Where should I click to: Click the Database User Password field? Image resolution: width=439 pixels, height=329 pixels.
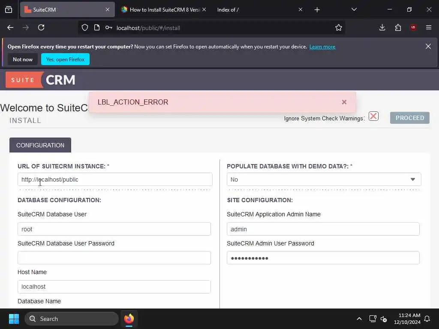pos(114,257)
